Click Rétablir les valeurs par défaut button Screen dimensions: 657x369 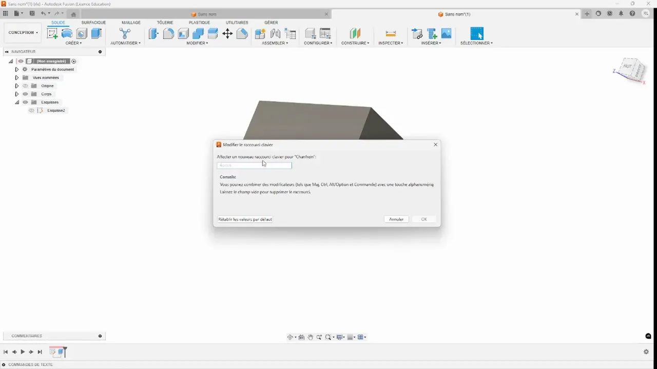click(x=245, y=219)
